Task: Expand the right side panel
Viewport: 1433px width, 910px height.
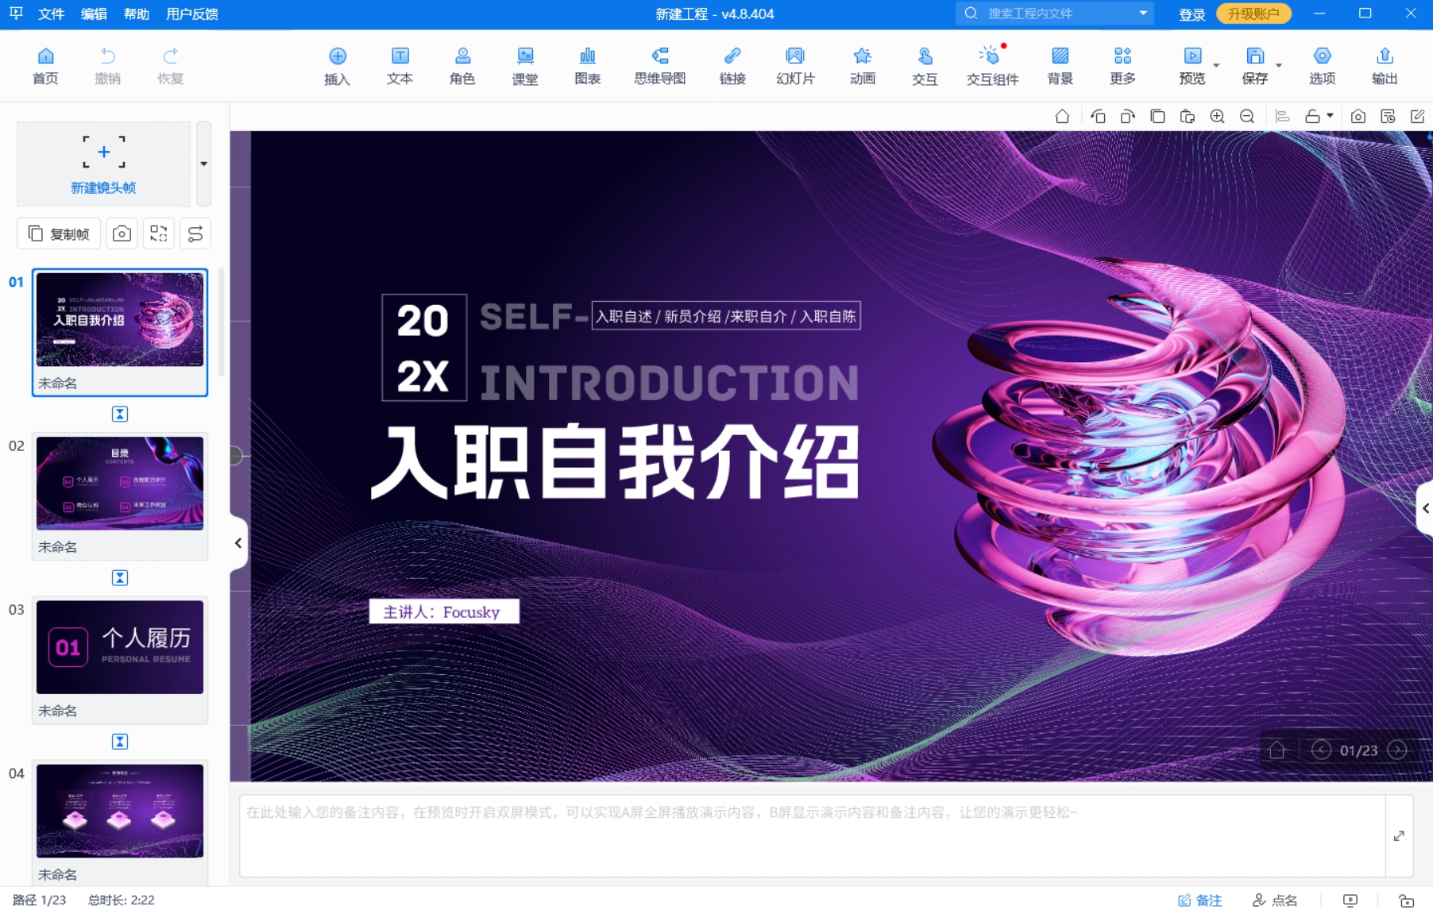Action: pos(1425,508)
